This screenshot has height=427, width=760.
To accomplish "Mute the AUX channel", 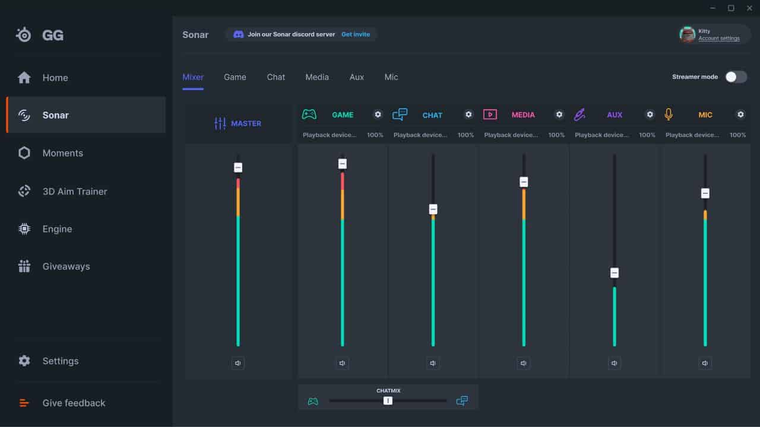I will (x=615, y=363).
